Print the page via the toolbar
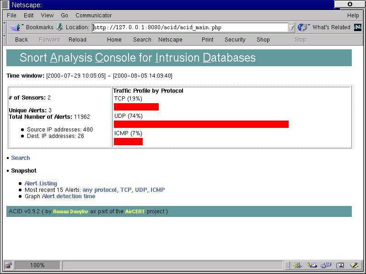366x274 pixels. click(208, 40)
